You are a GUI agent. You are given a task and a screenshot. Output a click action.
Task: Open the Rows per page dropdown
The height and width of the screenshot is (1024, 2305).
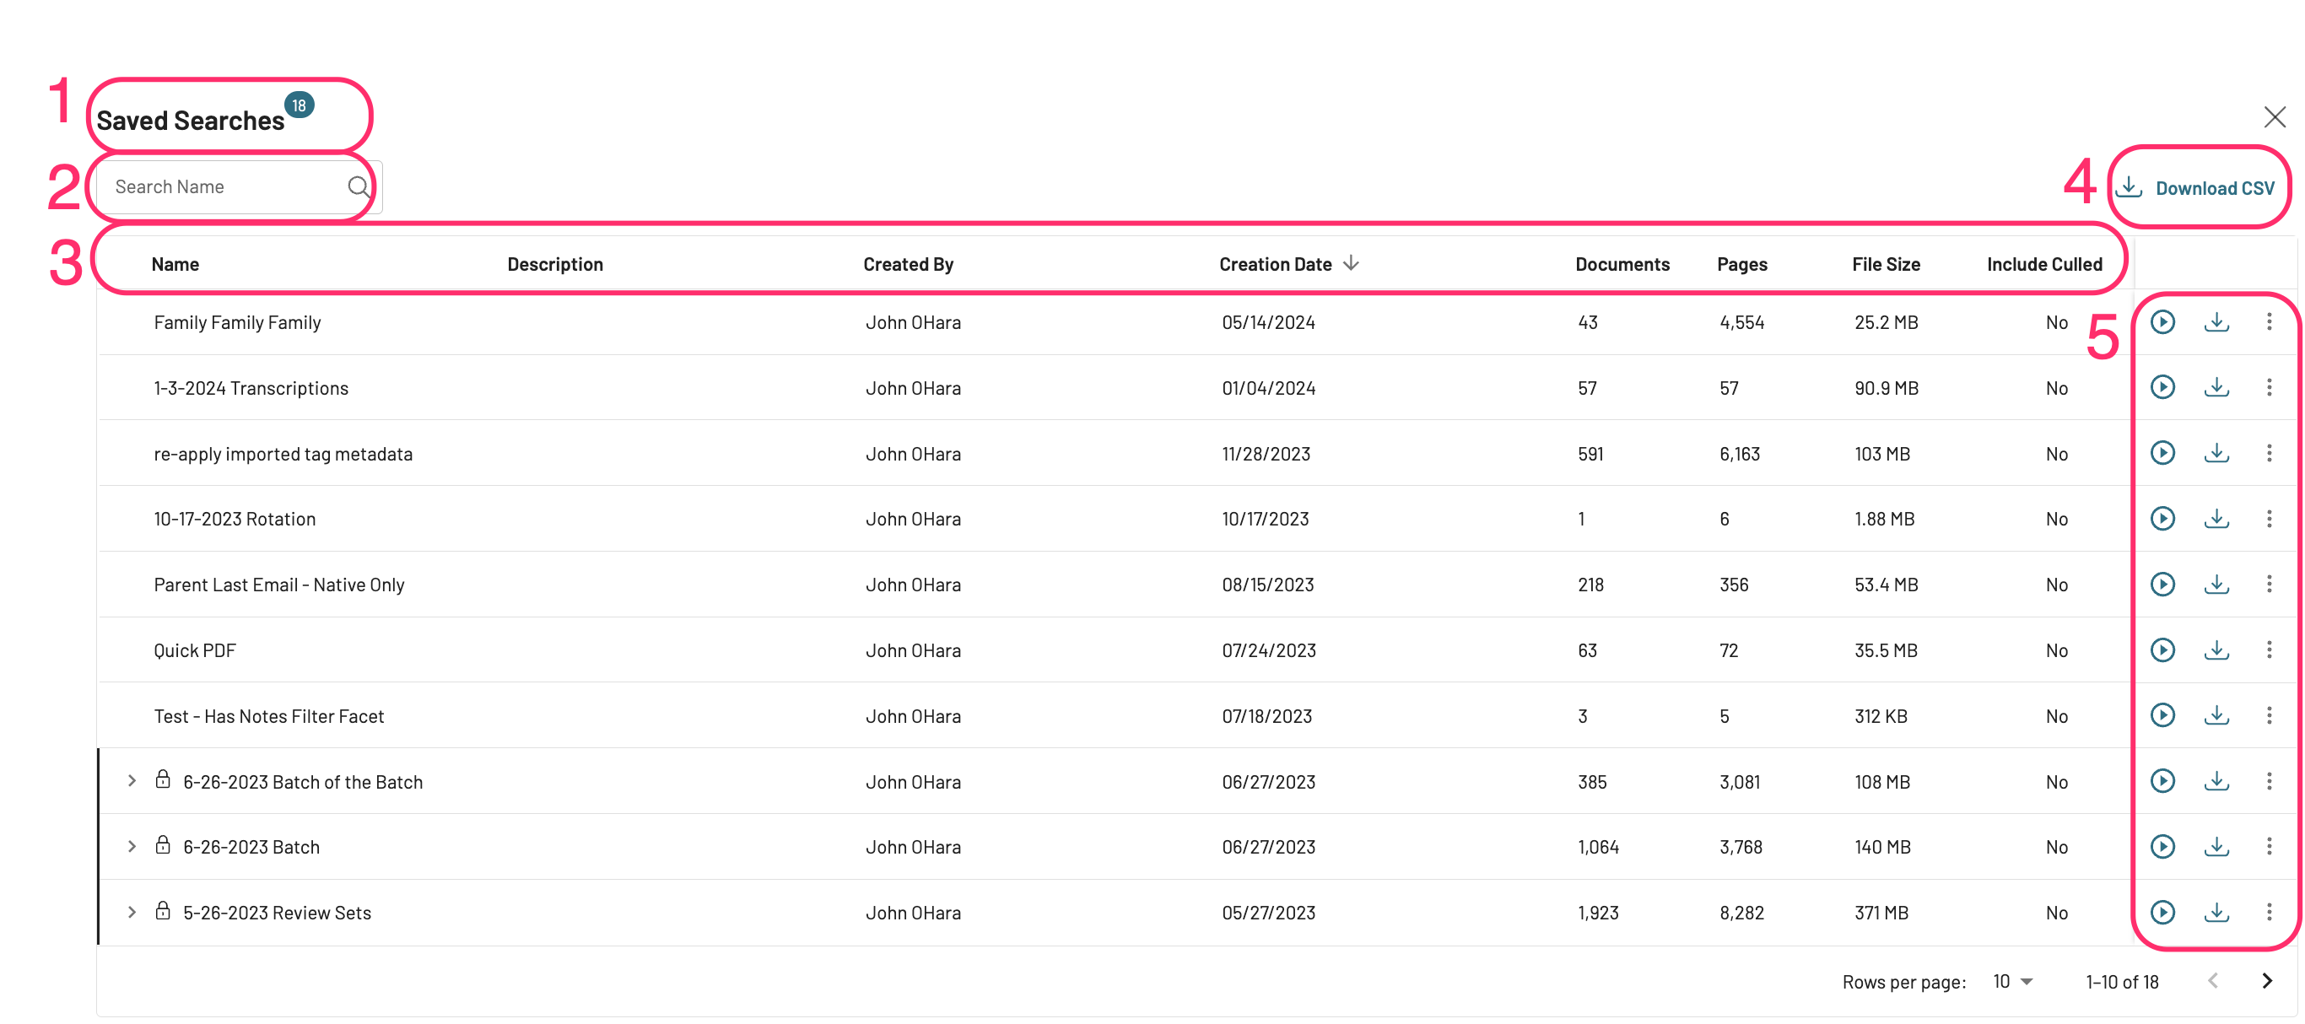[2012, 983]
